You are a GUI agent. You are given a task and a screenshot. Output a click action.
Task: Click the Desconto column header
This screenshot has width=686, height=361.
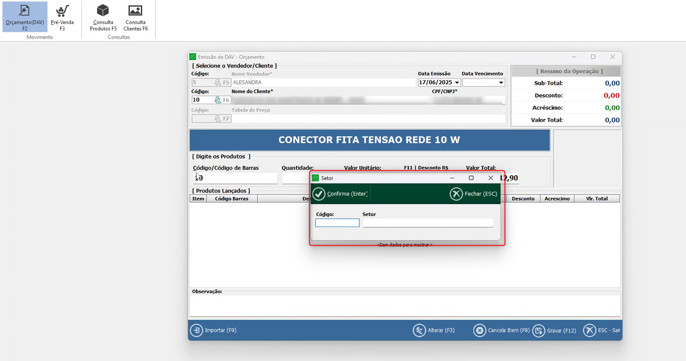[x=523, y=199]
